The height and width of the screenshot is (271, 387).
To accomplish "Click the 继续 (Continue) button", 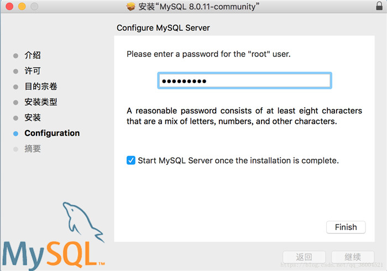I will pyautogui.click(x=353, y=257).
